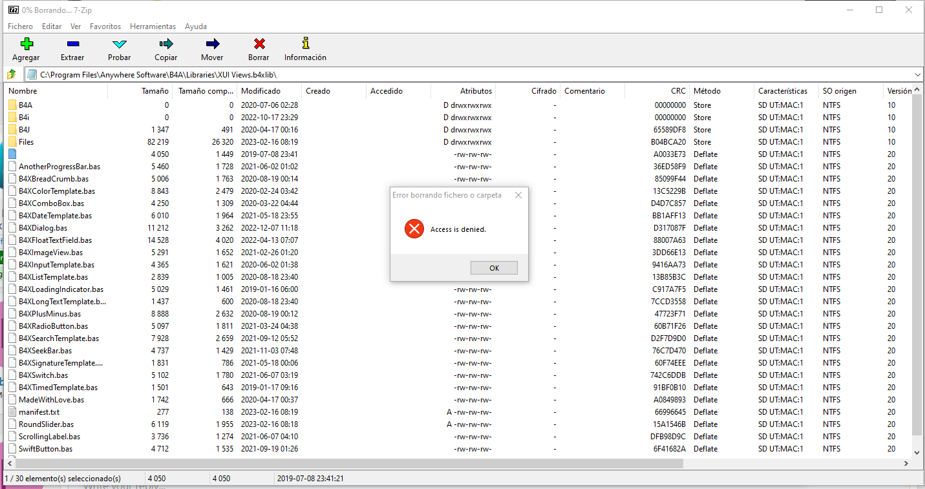Click the RoundSlider.bas file icon

(x=12, y=424)
